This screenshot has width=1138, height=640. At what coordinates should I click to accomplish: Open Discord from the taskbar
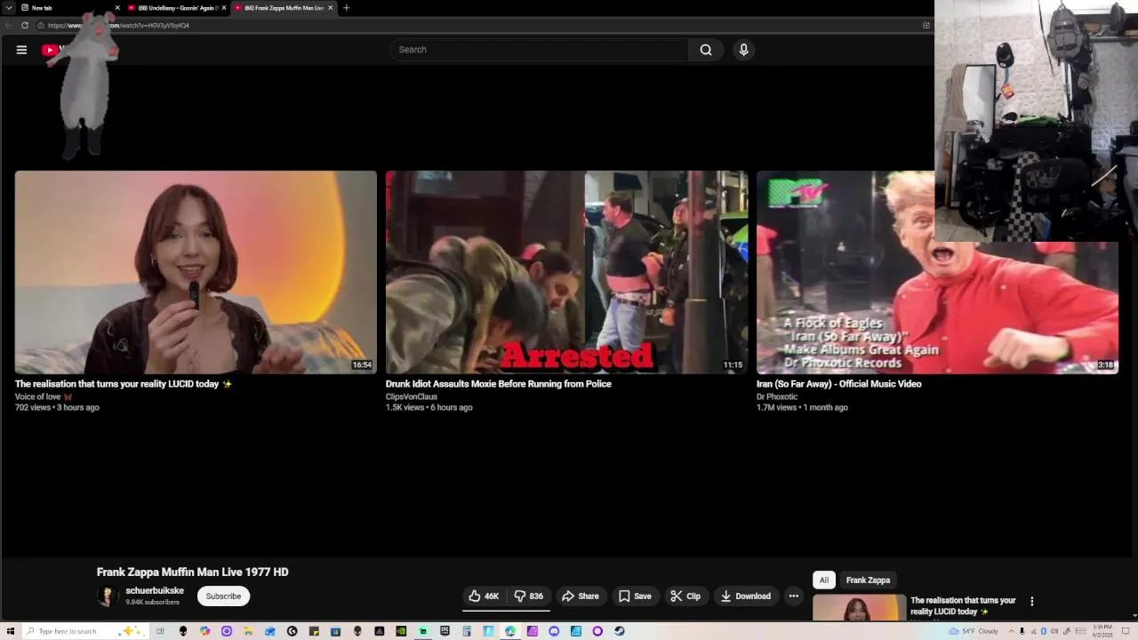[554, 631]
